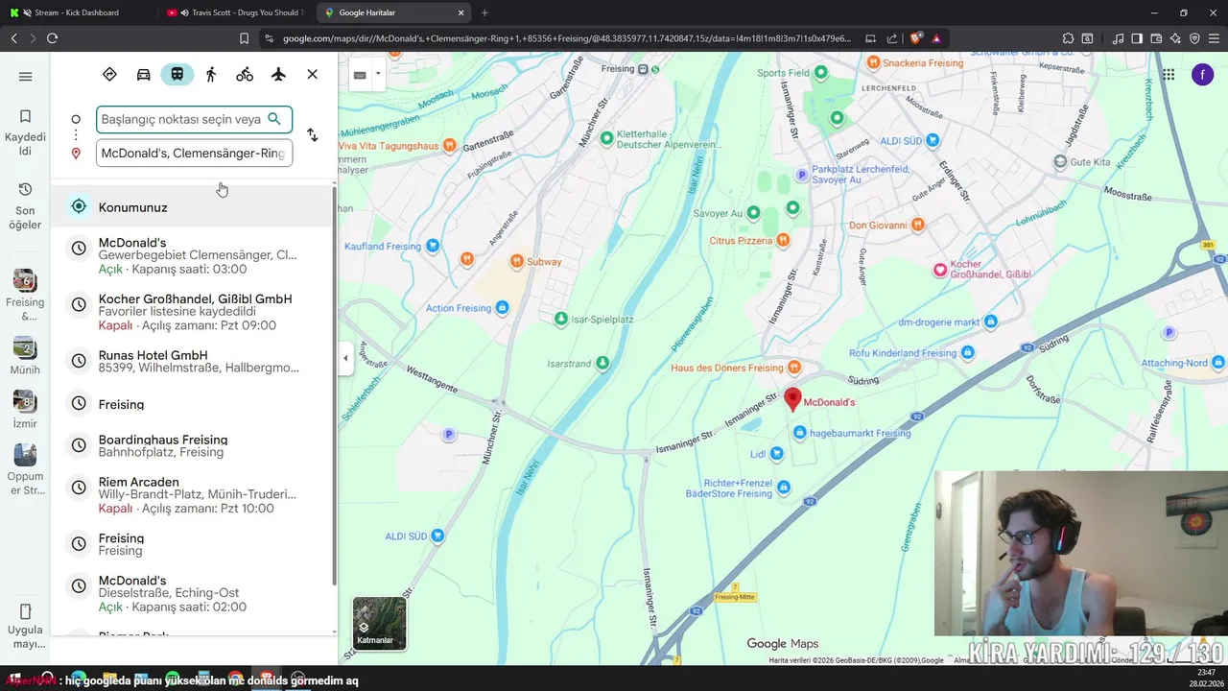This screenshot has width=1228, height=691.
Task: Select Runas Hotel GmbH suggestion
Action: coord(192,361)
